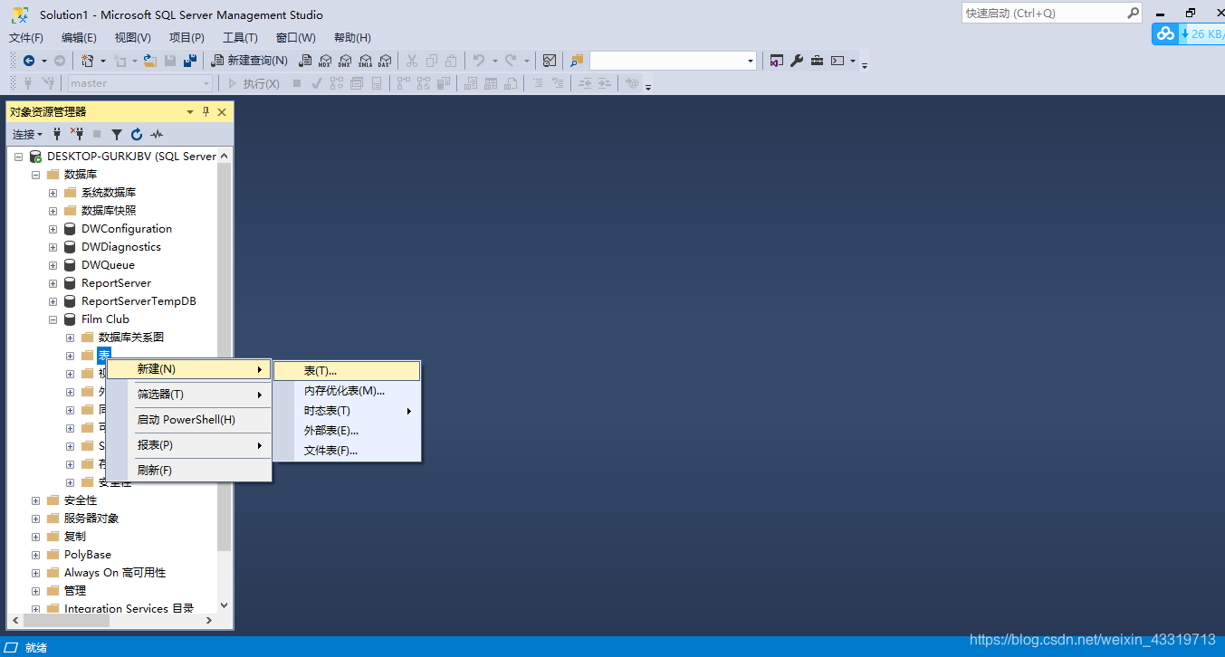This screenshot has height=657, width=1225.
Task: Select the Always On 高可用性 folder
Action: (x=115, y=573)
